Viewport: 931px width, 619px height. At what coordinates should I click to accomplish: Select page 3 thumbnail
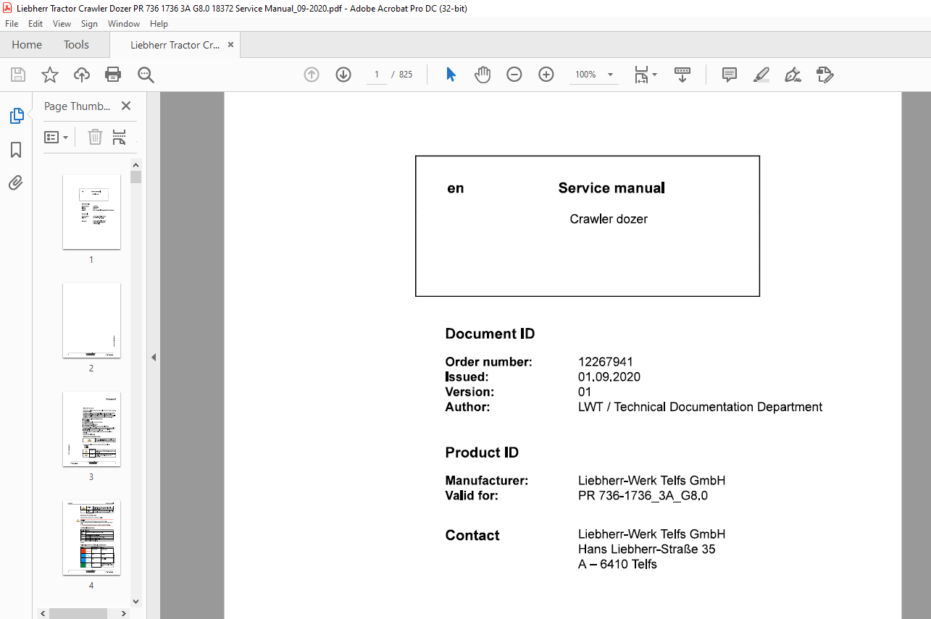point(91,429)
